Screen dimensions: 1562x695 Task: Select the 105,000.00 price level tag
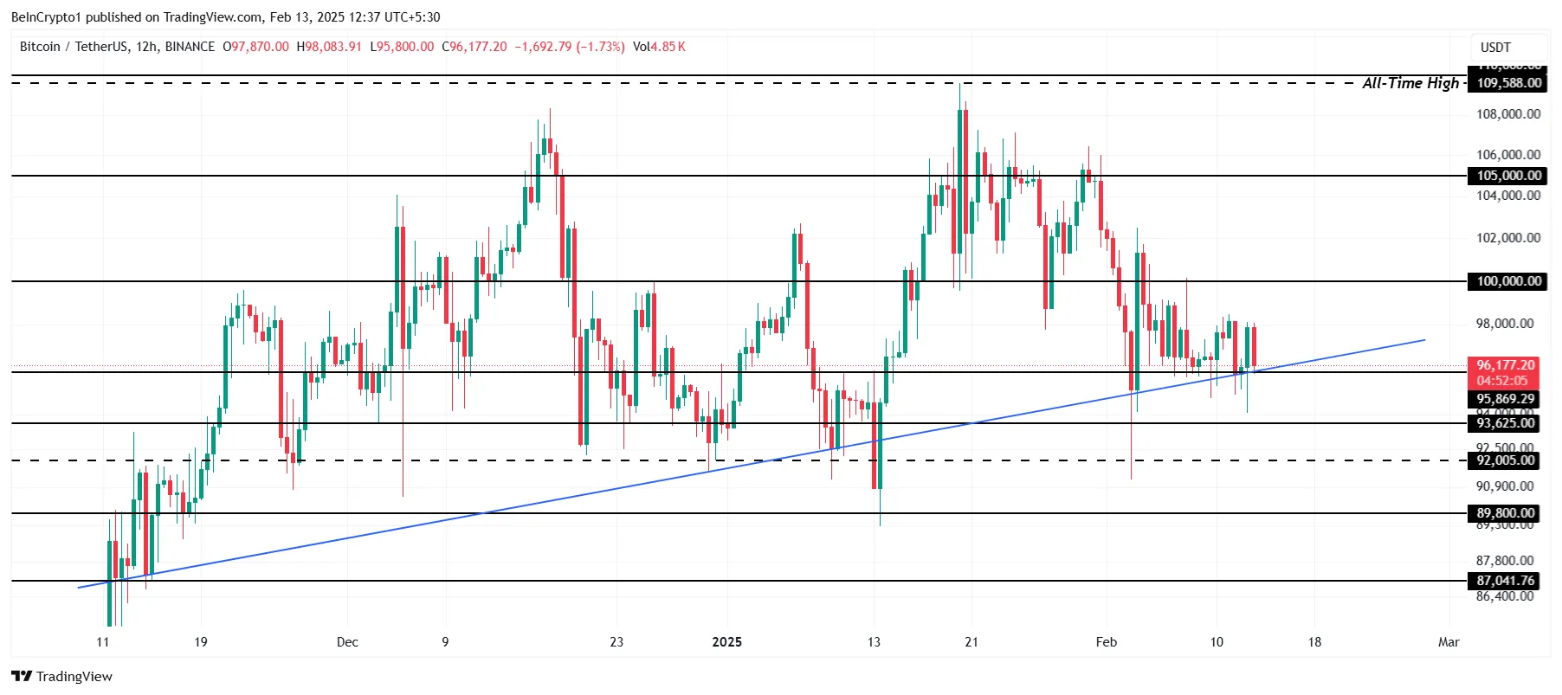click(x=1508, y=176)
